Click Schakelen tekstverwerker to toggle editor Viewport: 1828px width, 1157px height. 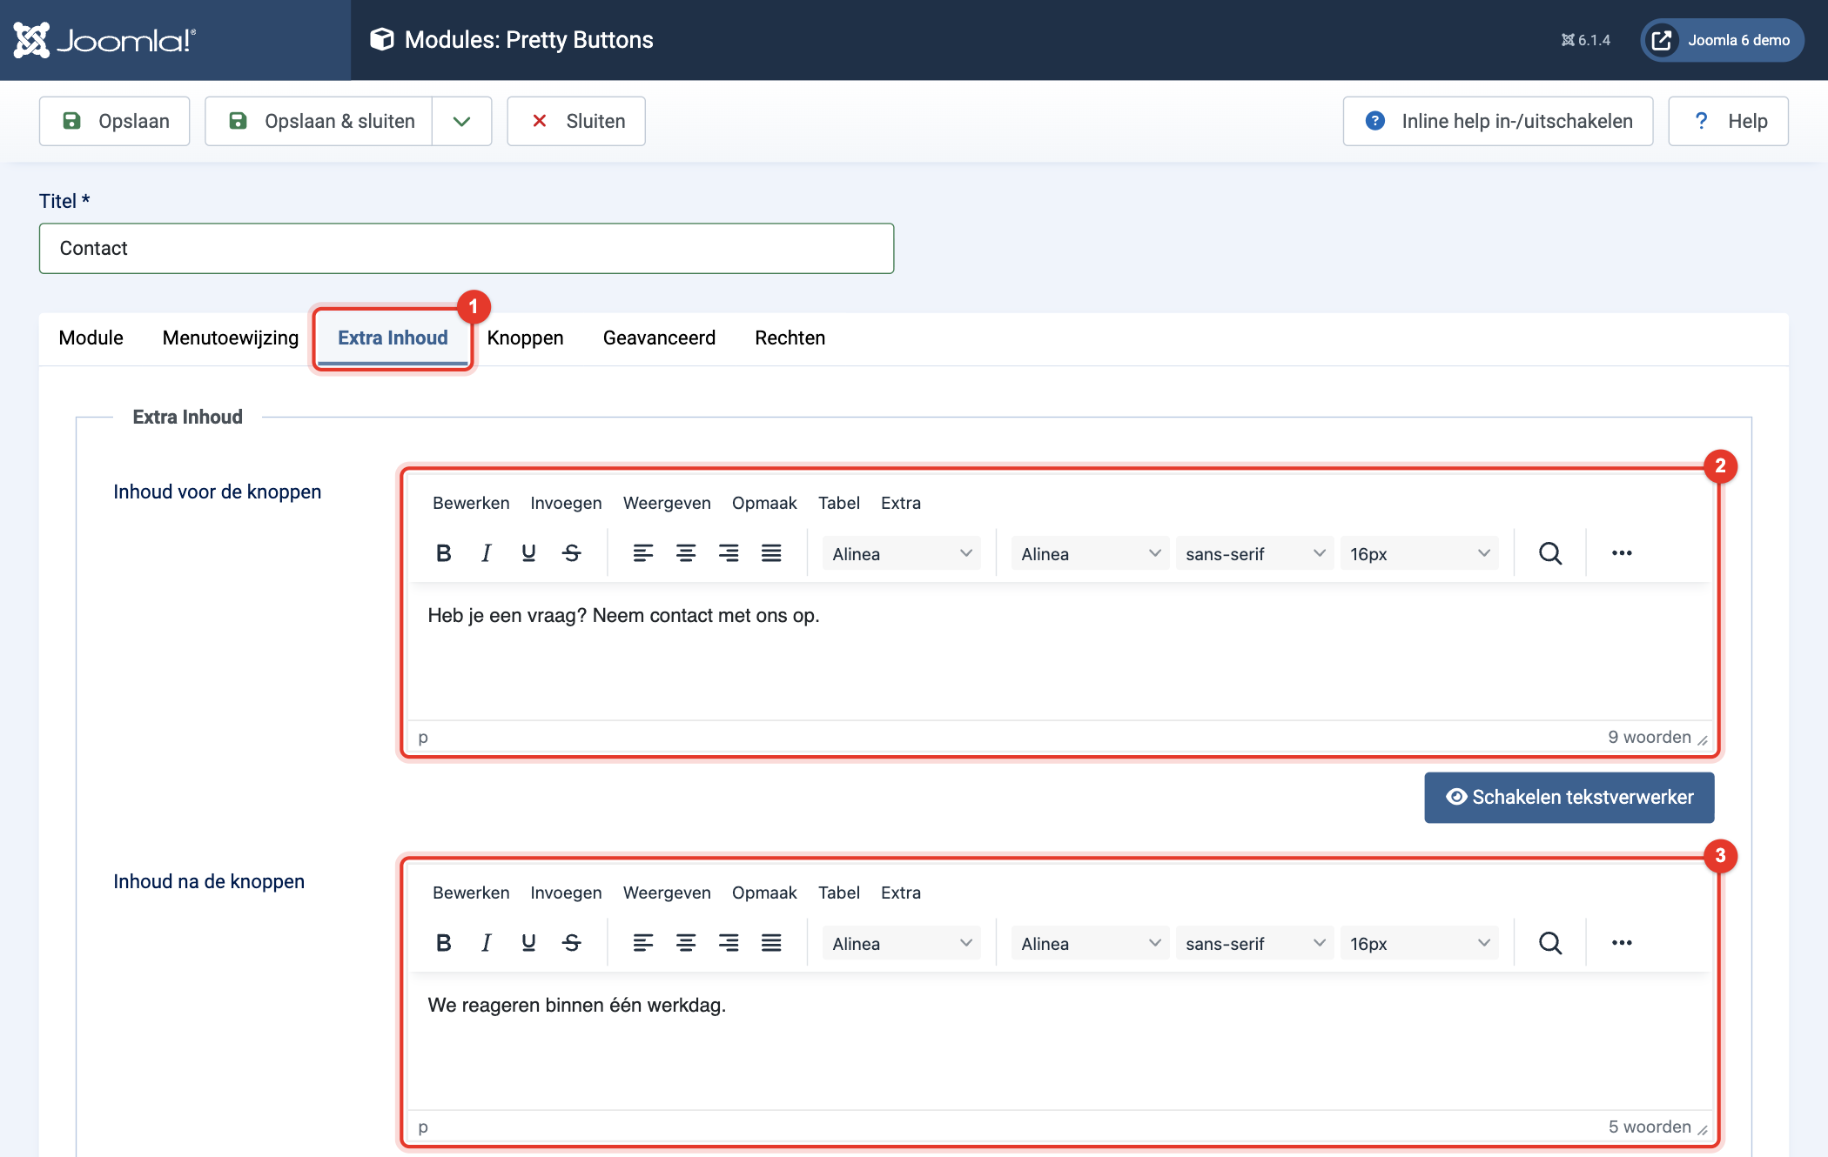pyautogui.click(x=1569, y=797)
